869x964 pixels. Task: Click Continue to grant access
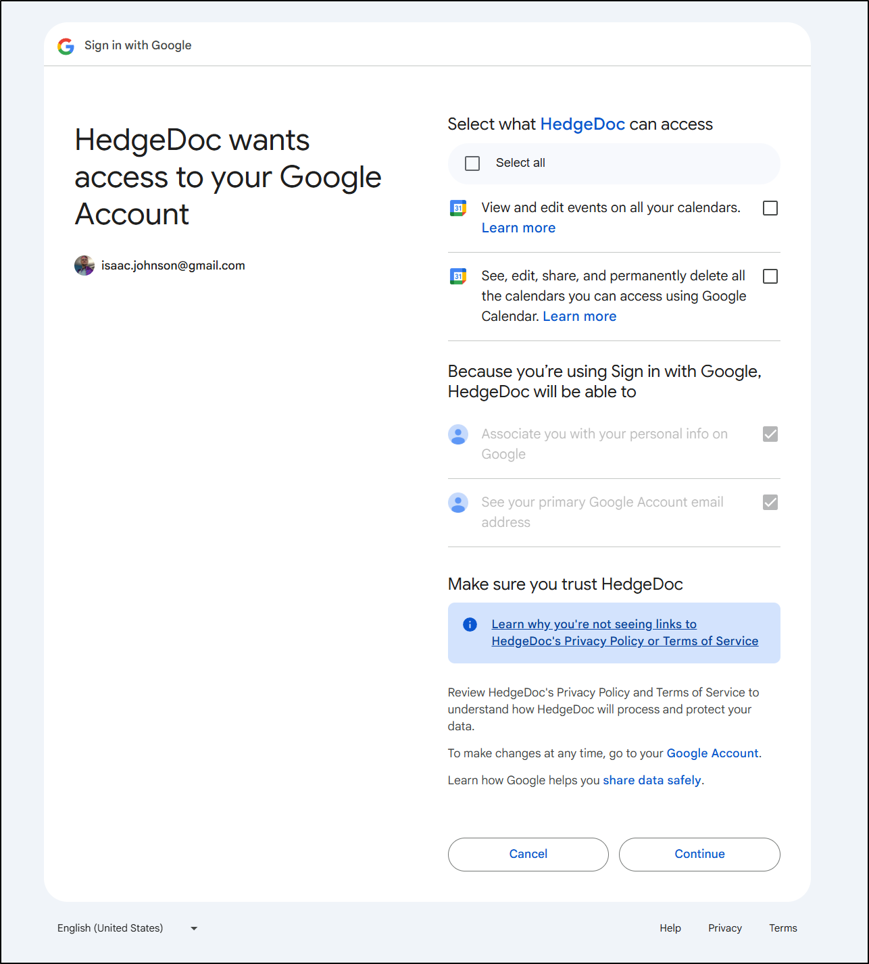point(699,855)
